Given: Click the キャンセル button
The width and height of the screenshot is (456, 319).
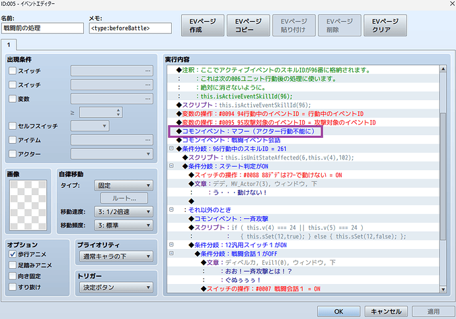Looking at the screenshot, I should tap(386, 312).
